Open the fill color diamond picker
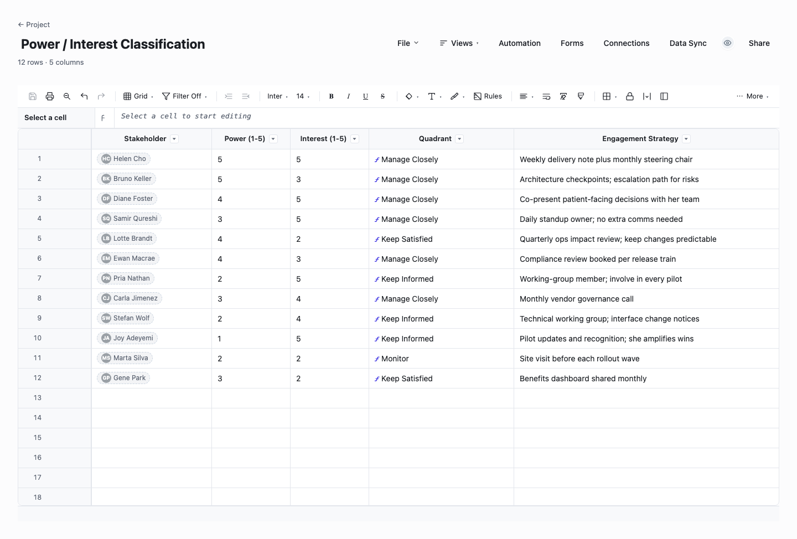The image size is (797, 539). [x=412, y=96]
